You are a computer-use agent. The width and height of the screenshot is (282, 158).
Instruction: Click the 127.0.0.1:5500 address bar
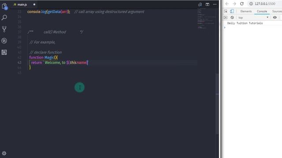(265, 4)
